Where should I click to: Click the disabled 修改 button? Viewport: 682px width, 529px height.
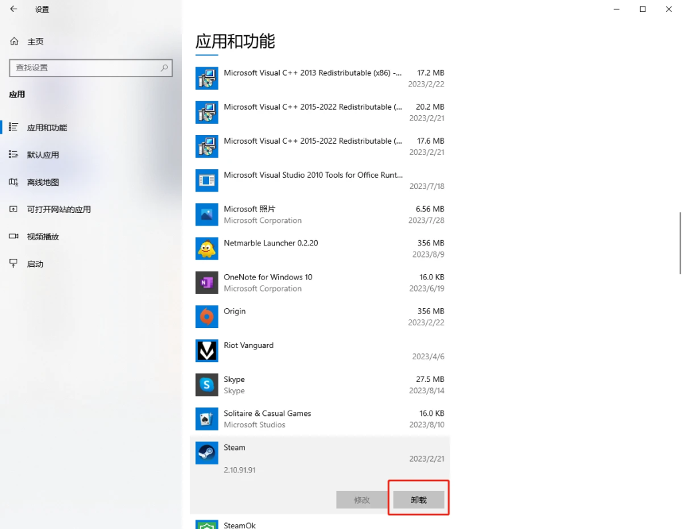click(x=362, y=500)
